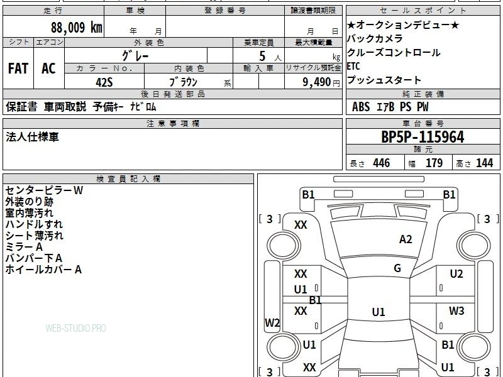Click the 予備キー item

108,107
